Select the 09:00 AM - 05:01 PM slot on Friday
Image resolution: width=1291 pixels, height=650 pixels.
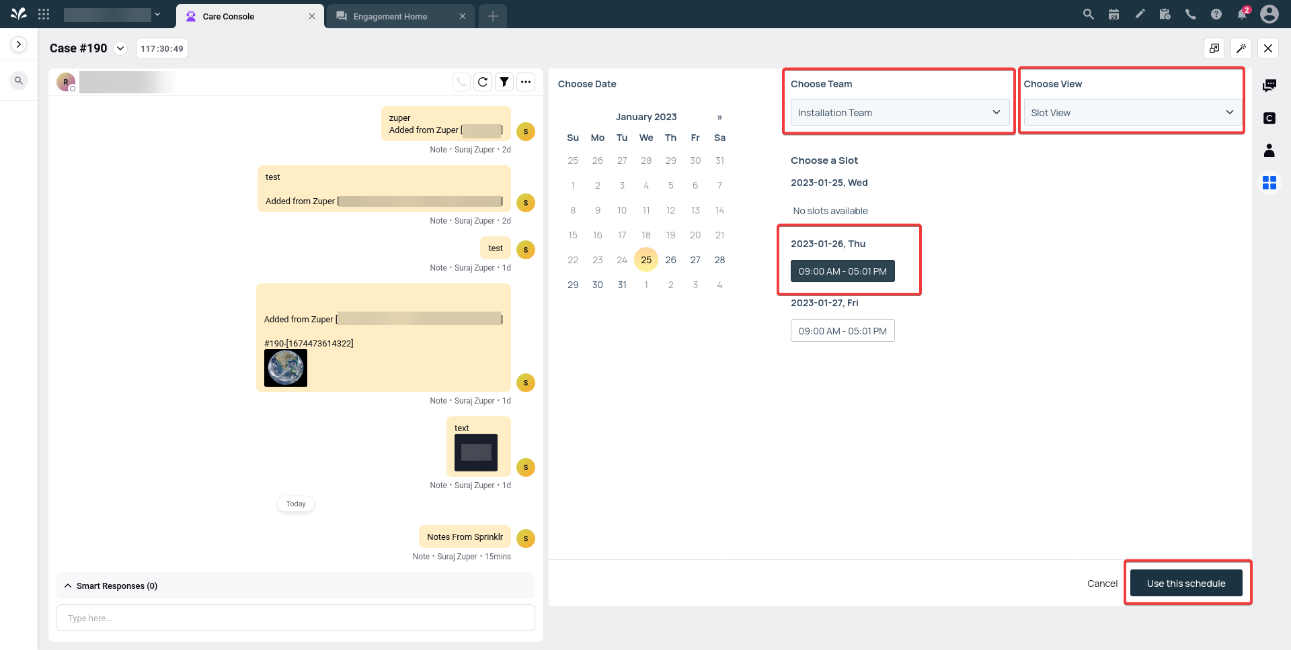(x=843, y=331)
